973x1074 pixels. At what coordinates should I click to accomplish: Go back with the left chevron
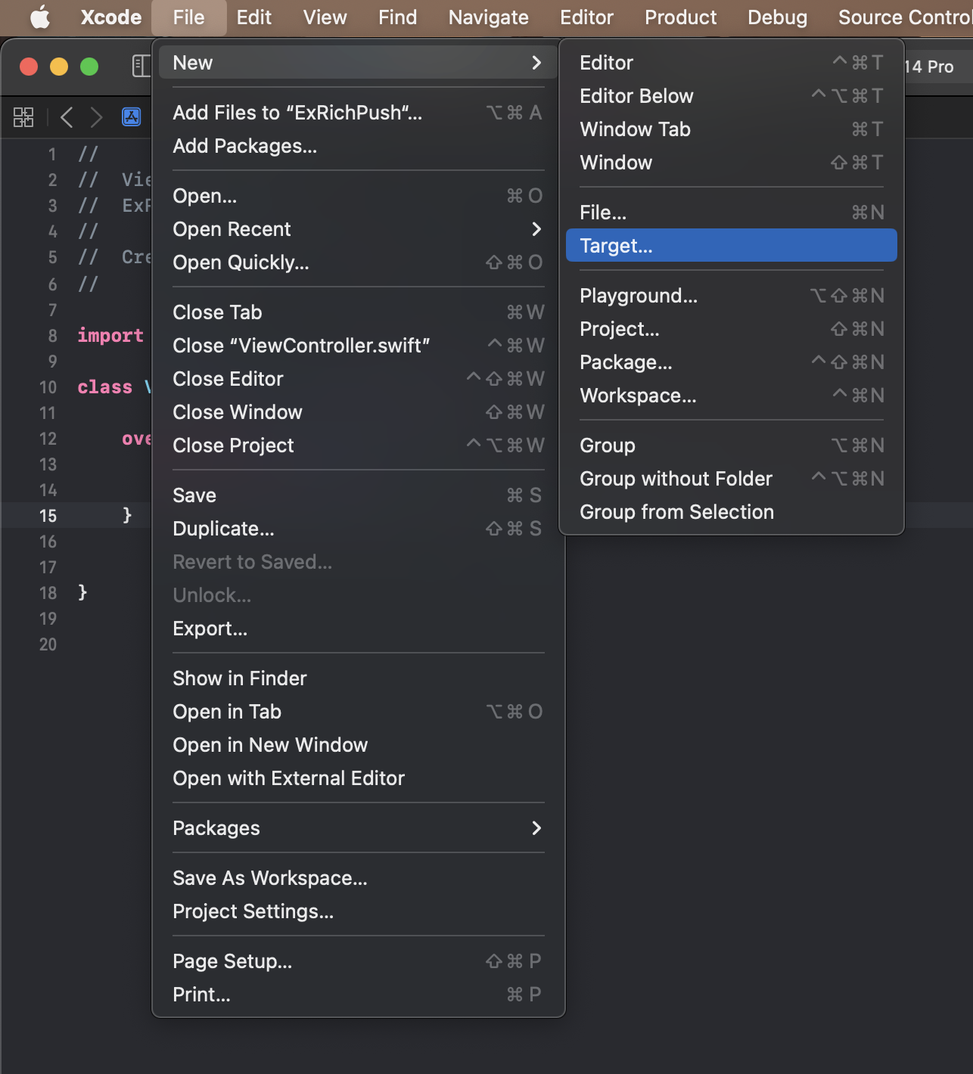point(67,116)
